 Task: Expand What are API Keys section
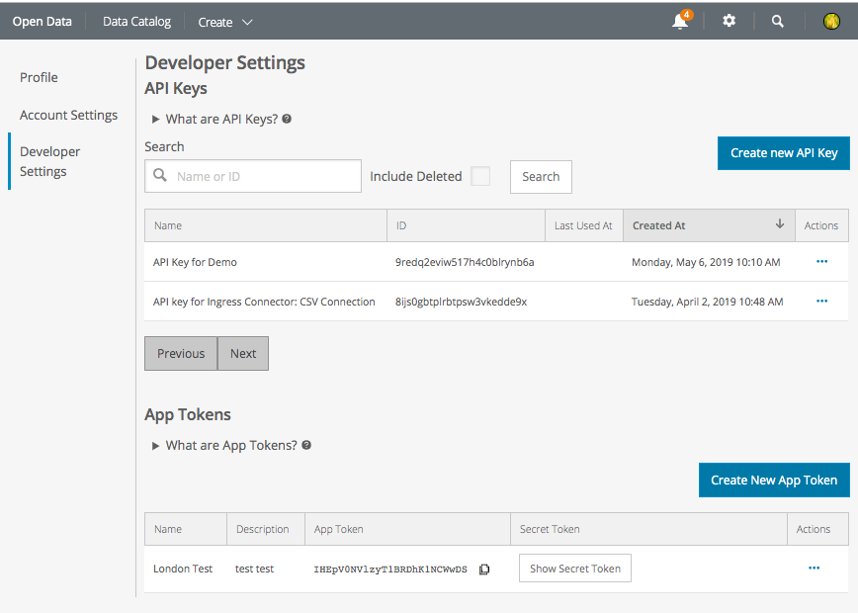coord(155,119)
